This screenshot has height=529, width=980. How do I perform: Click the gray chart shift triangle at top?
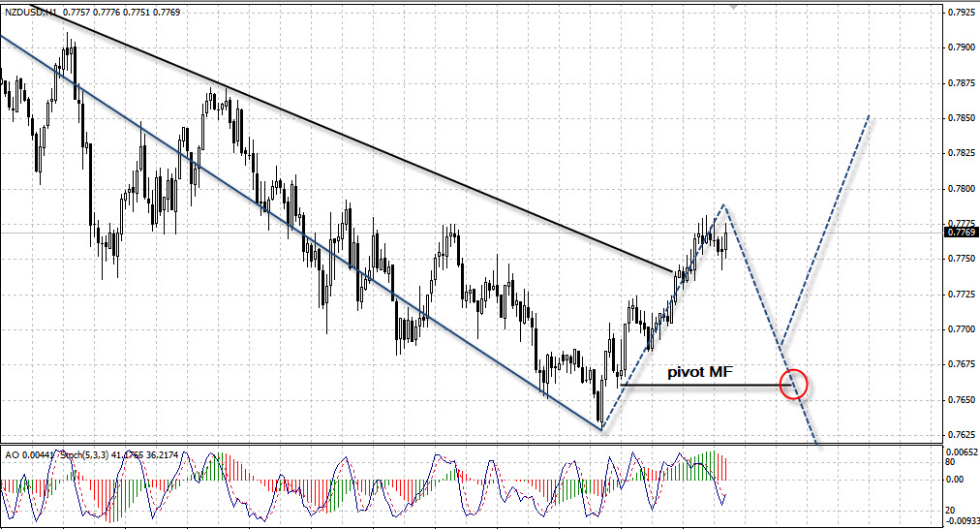[734, 6]
